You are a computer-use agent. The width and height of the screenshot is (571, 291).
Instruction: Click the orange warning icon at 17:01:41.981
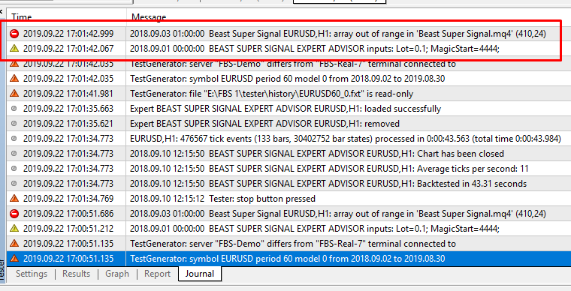click(x=14, y=93)
